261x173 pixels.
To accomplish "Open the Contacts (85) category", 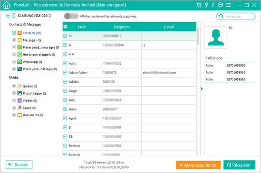I will 32,33.
